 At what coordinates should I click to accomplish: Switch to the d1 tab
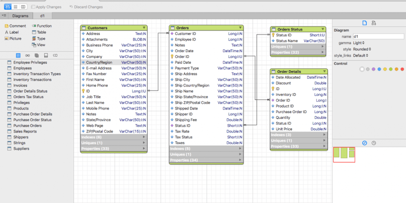tap(42, 16)
